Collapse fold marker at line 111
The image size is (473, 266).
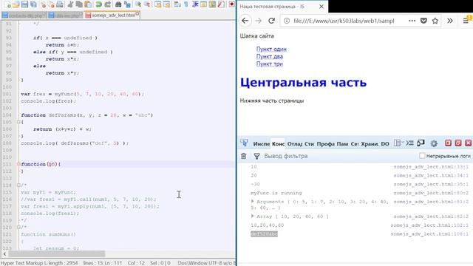tap(18, 164)
